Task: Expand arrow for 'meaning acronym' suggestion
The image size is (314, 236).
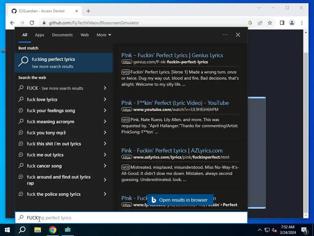Action: 105,121
